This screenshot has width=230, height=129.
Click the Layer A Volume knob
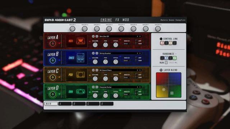95,45
